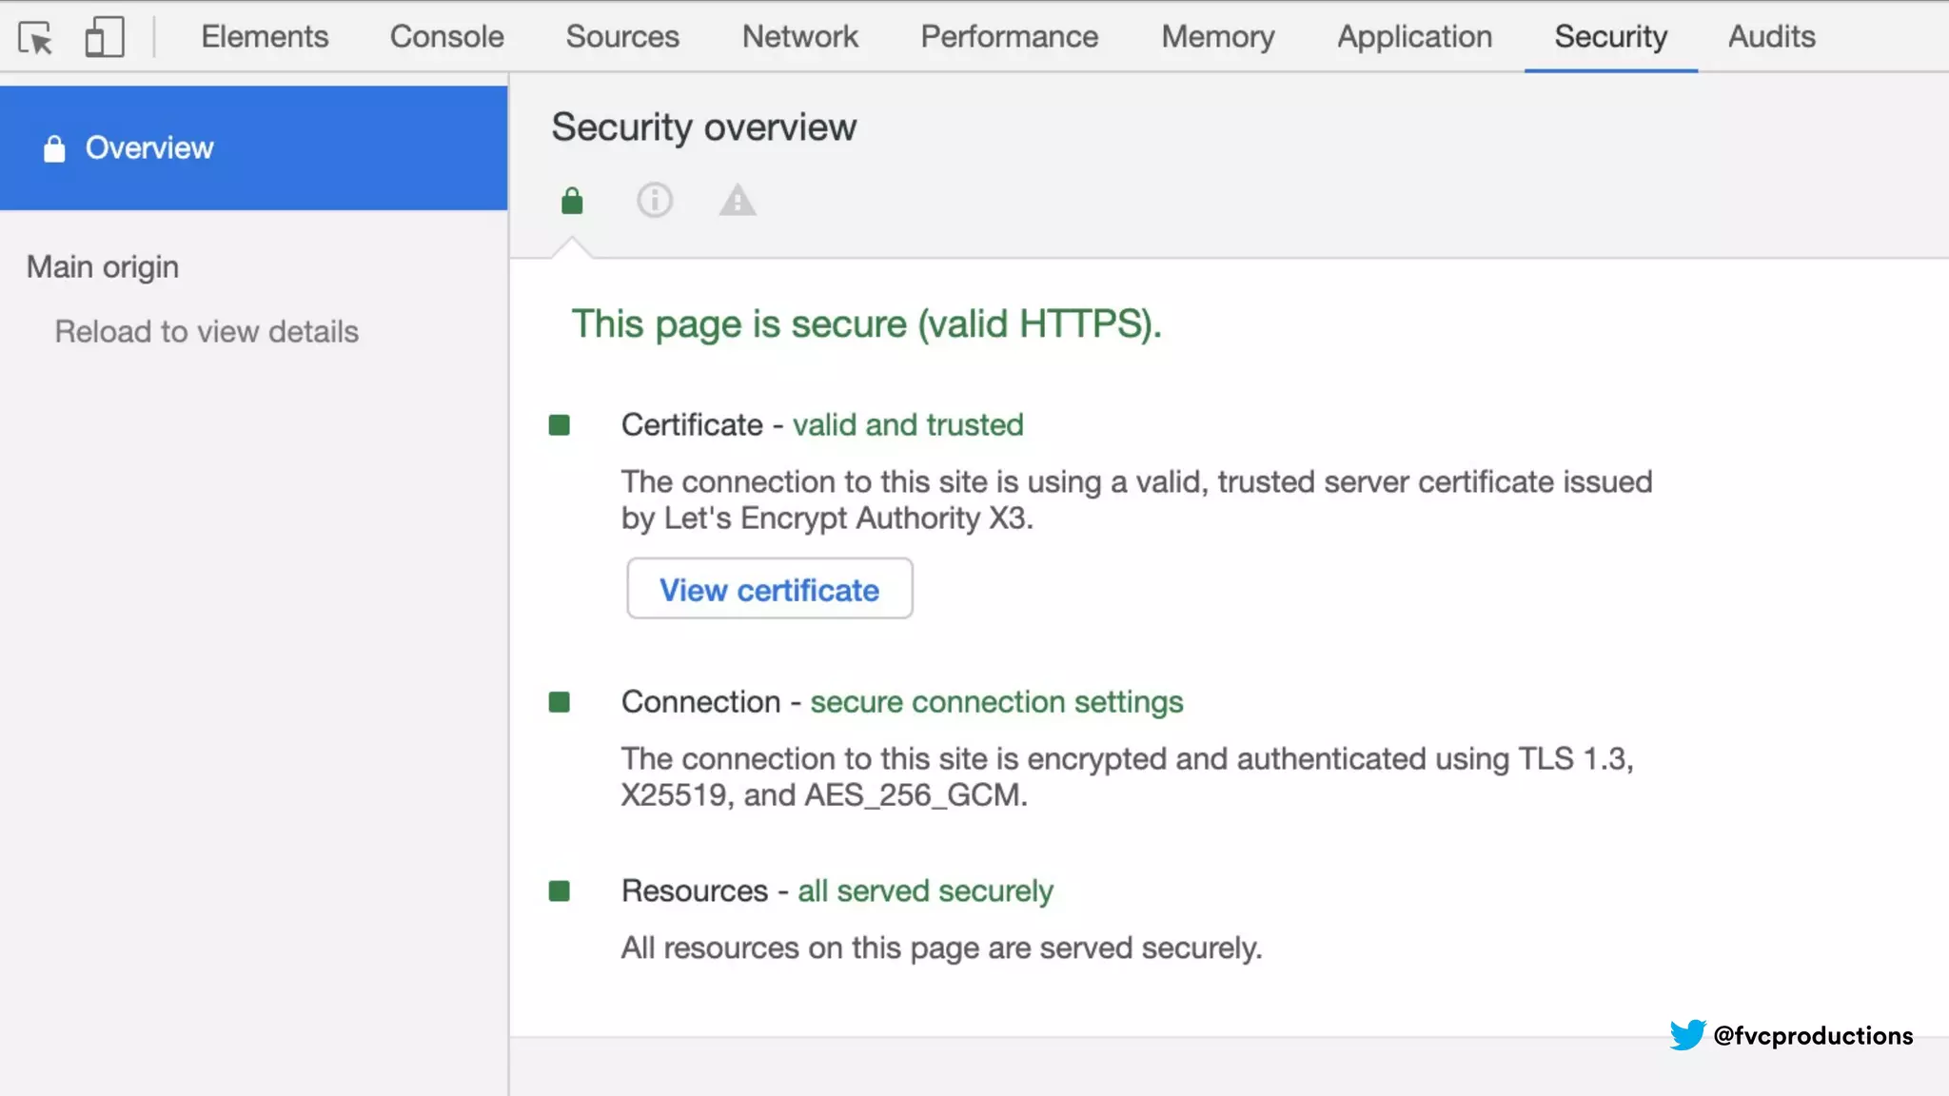Select Overview in the sidebar
Viewport: 1949px width, 1096px height.
149,148
